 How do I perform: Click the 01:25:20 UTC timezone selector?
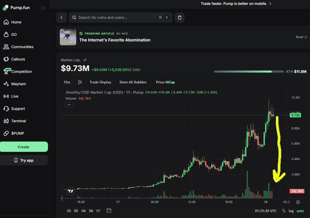point(266,211)
